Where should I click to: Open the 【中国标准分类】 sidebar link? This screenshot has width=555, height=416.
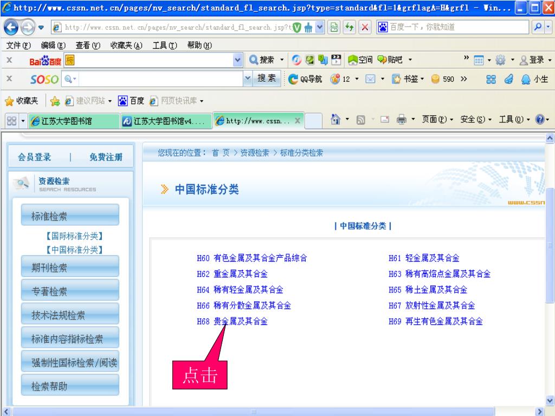pos(74,250)
